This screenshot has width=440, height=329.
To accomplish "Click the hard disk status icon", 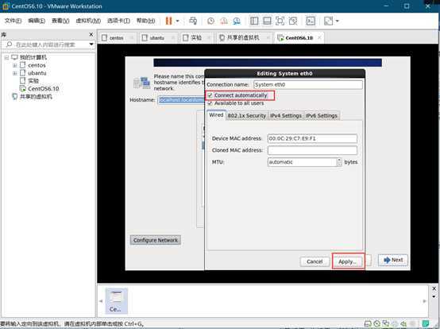I will [368, 323].
